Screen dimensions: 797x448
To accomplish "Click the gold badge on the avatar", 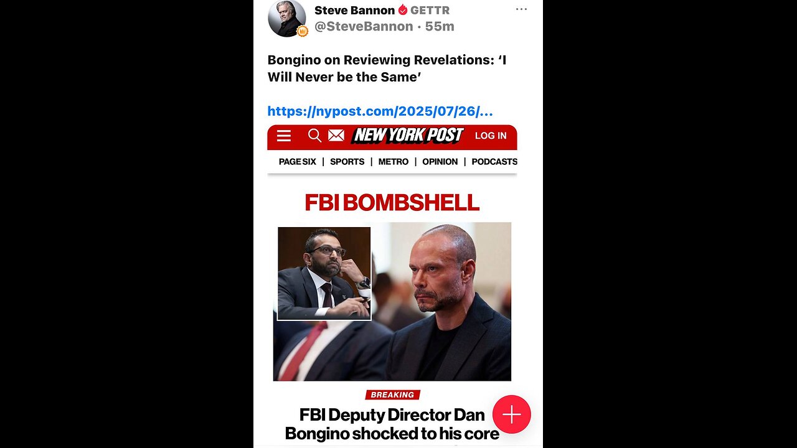I will (303, 31).
